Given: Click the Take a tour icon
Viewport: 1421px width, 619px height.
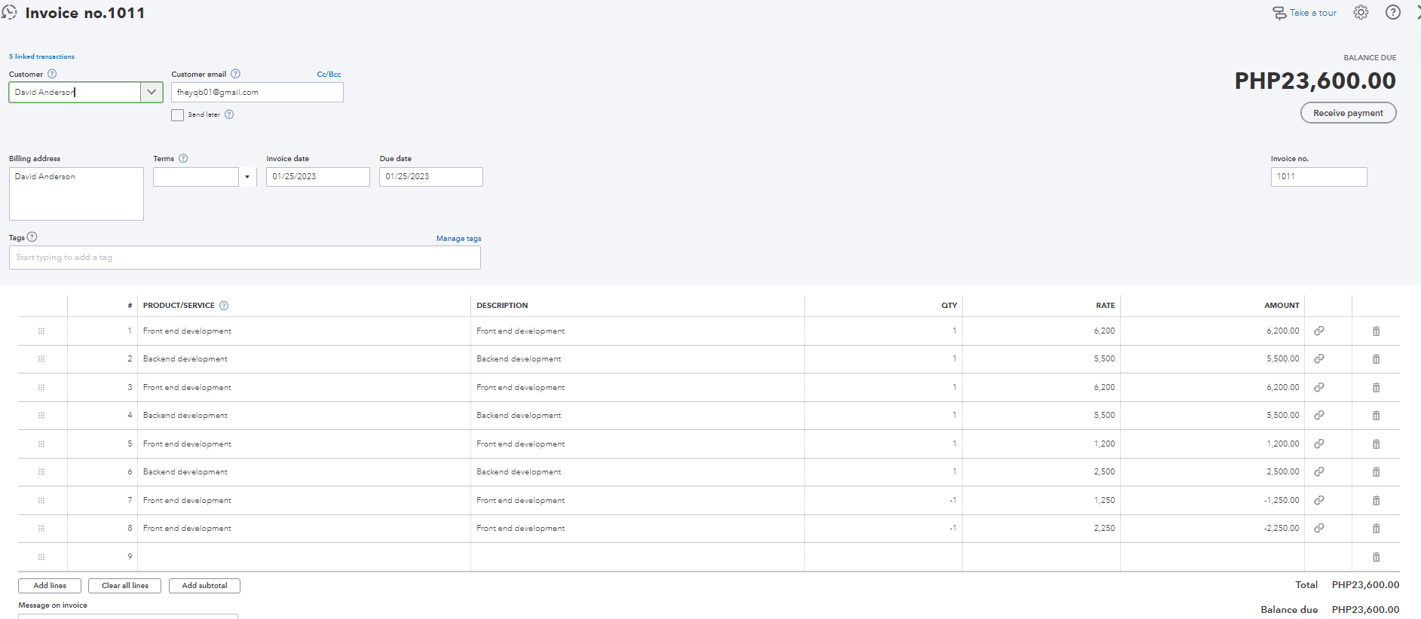Looking at the screenshot, I should (x=1279, y=13).
